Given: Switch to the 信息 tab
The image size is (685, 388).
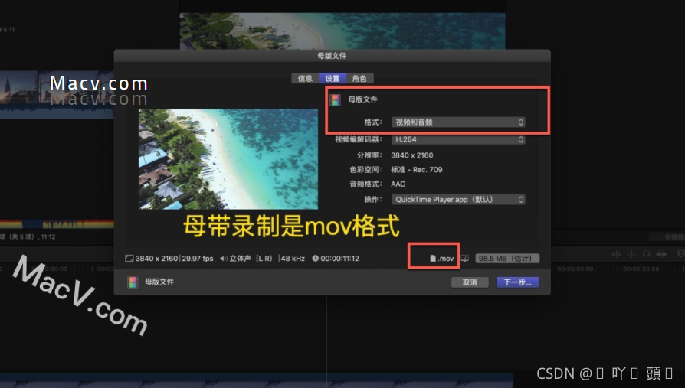Looking at the screenshot, I should pos(305,79).
